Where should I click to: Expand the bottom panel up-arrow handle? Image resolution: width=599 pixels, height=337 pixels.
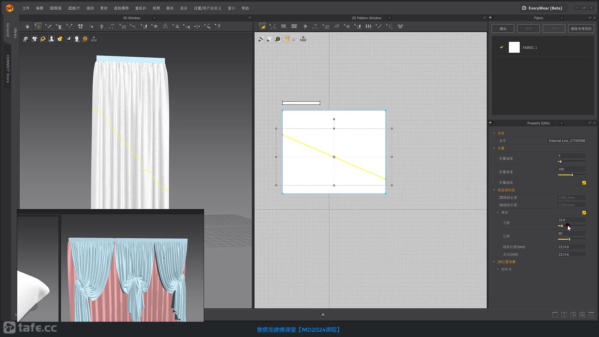[x=323, y=315]
